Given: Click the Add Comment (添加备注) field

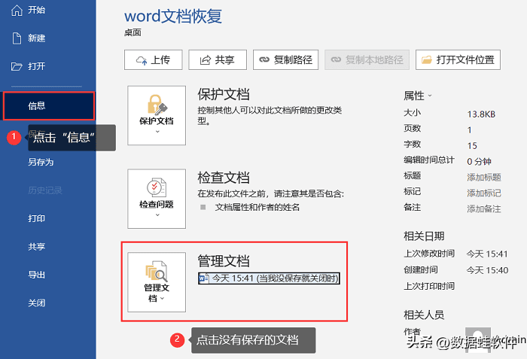Looking at the screenshot, I should (484, 208).
